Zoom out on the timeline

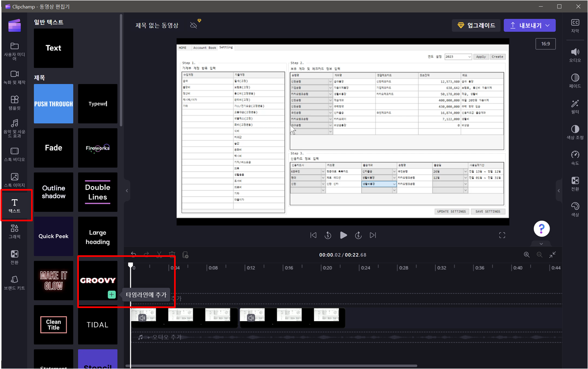[539, 254]
